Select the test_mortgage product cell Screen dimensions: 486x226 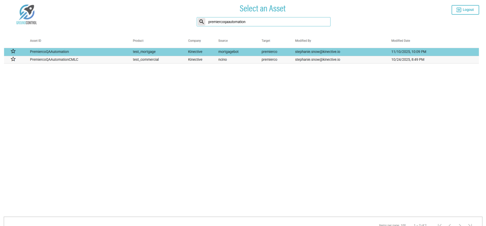(144, 52)
